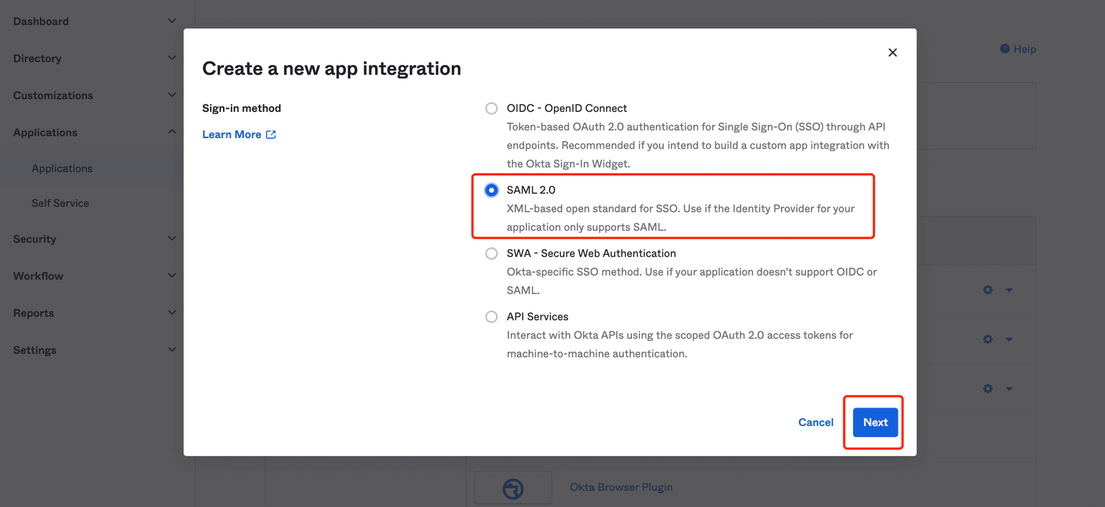Click the external link icon beside Learn More
1105x507 pixels.
(x=271, y=135)
